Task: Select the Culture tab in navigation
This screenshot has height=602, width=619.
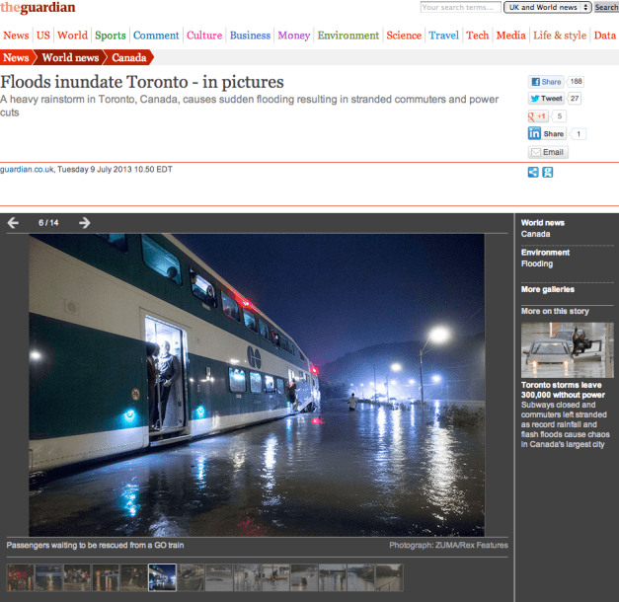Action: 204,36
